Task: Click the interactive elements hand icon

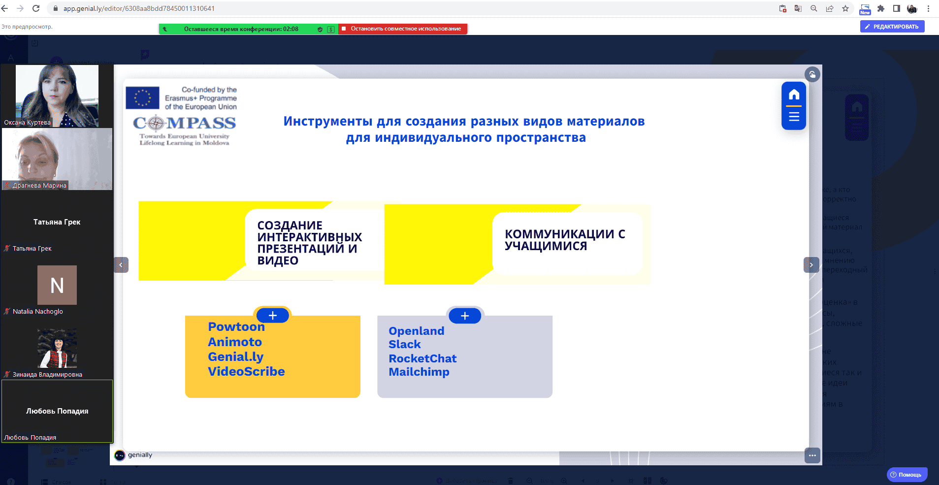Action: [x=812, y=75]
